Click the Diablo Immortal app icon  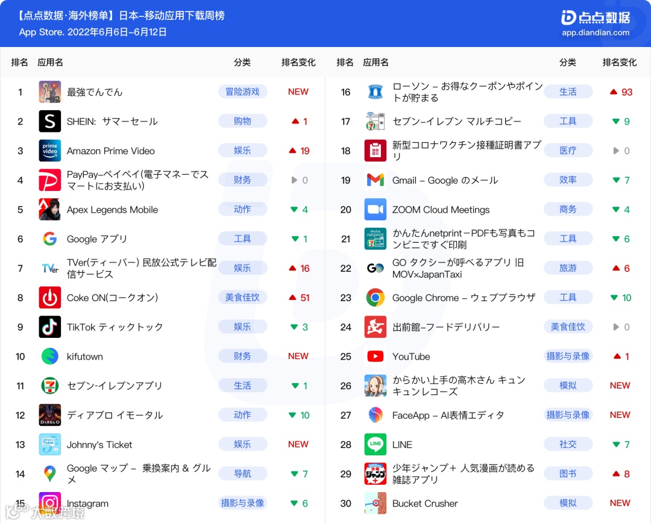pos(50,416)
